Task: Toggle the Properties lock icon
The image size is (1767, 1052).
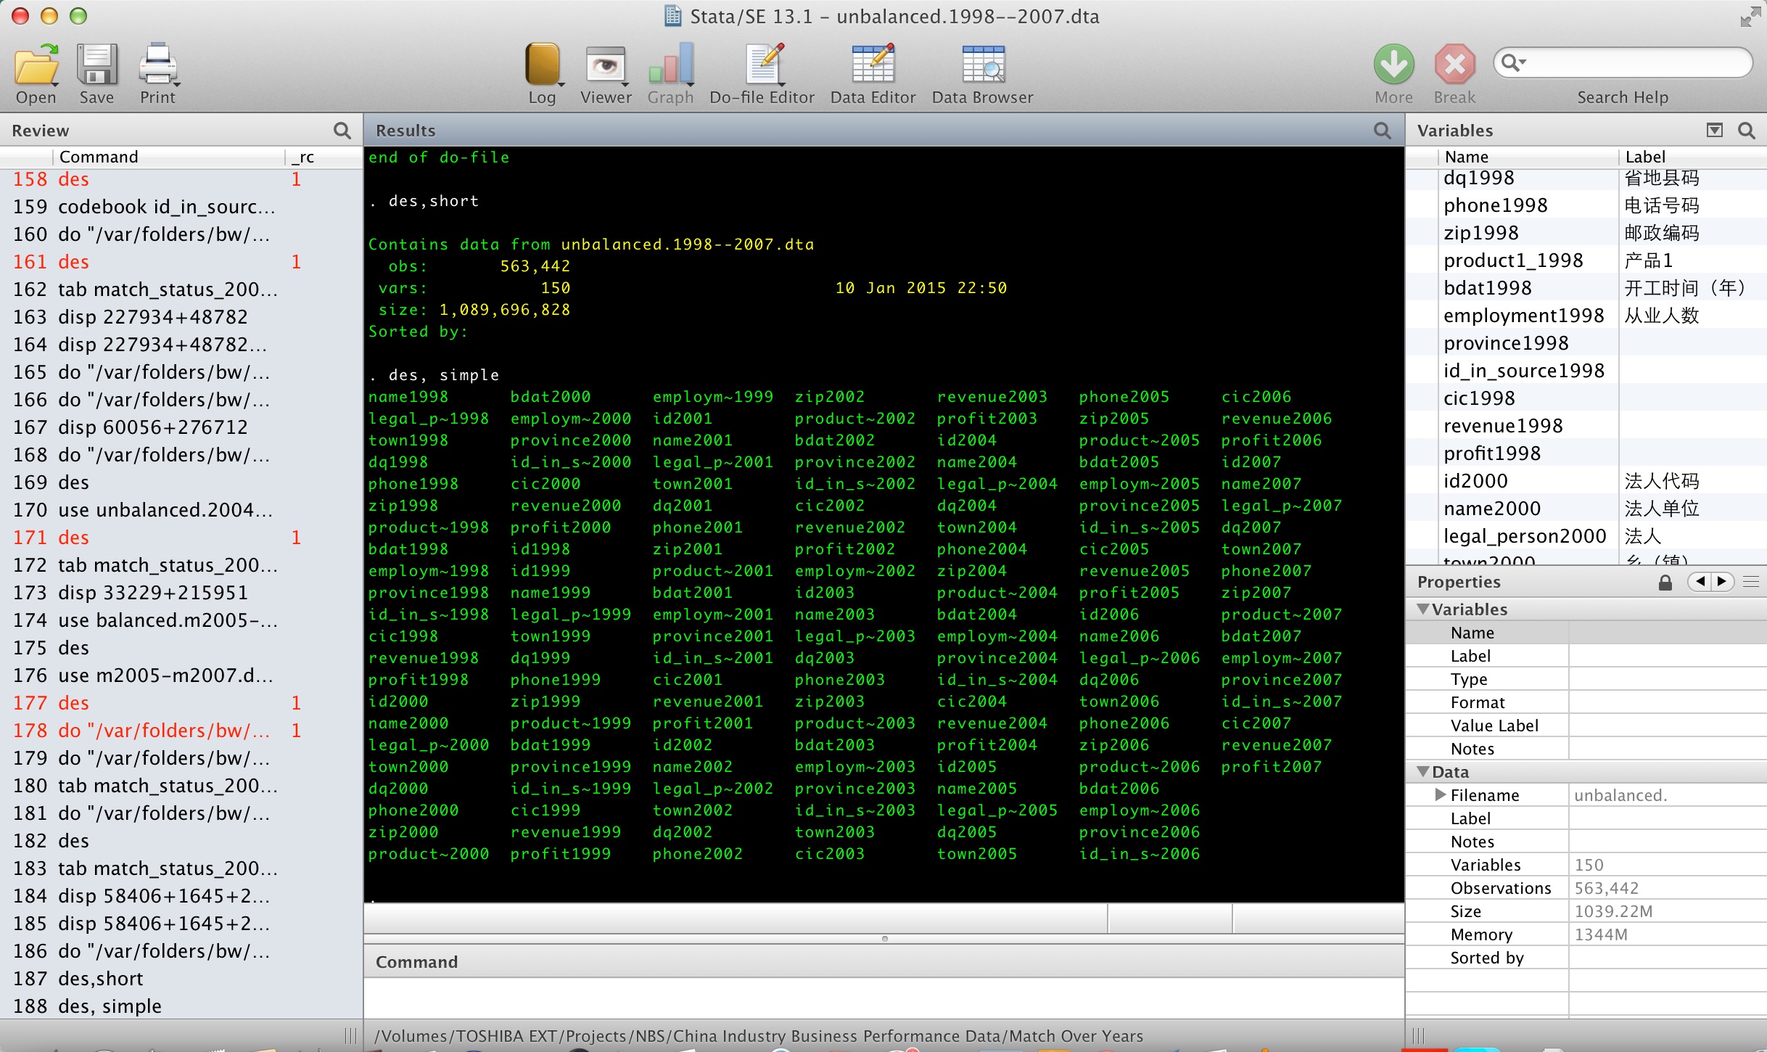Action: pos(1665,582)
